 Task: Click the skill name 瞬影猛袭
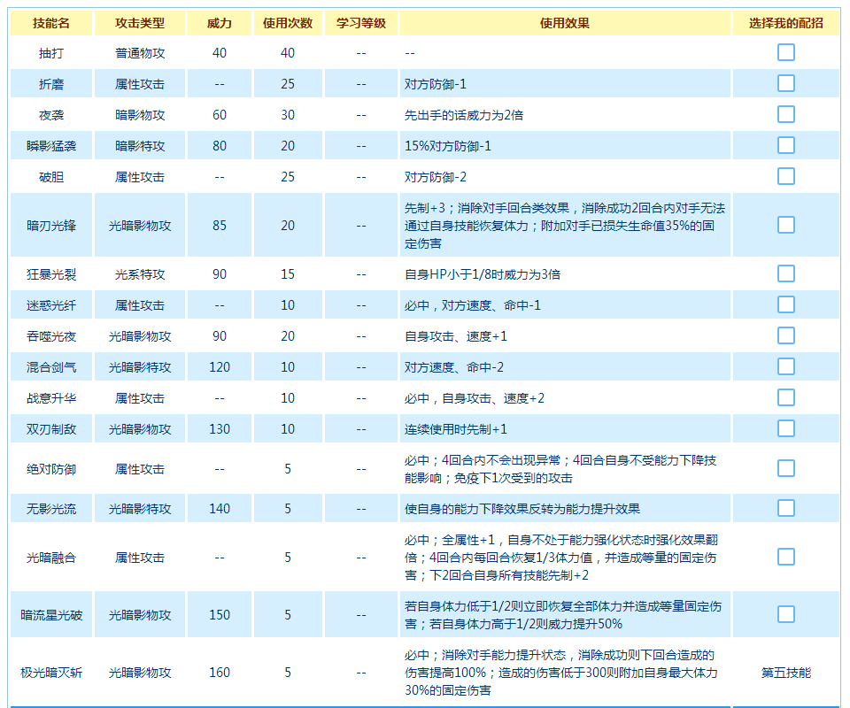[x=51, y=146]
